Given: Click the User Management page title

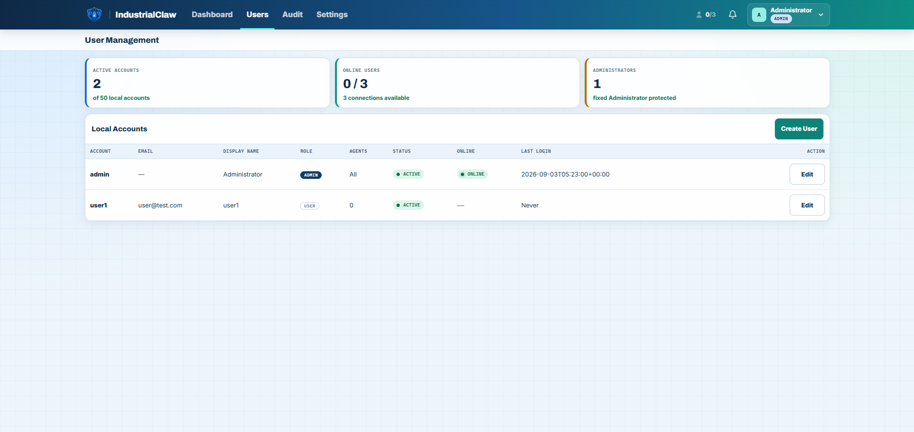Looking at the screenshot, I should click(122, 40).
